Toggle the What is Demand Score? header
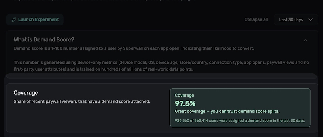This screenshot has width=323, height=137. (x=44, y=40)
